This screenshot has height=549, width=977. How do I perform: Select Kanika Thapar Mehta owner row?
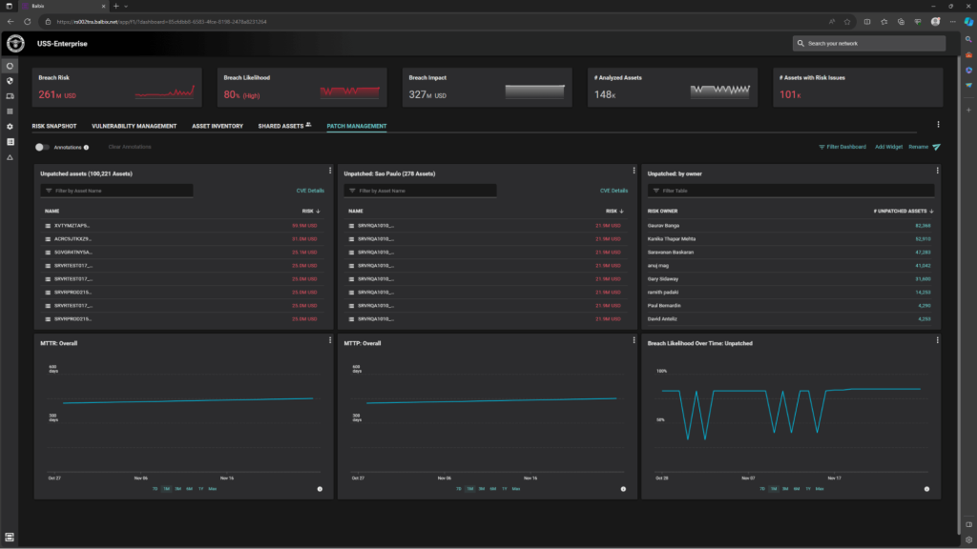pyautogui.click(x=791, y=239)
